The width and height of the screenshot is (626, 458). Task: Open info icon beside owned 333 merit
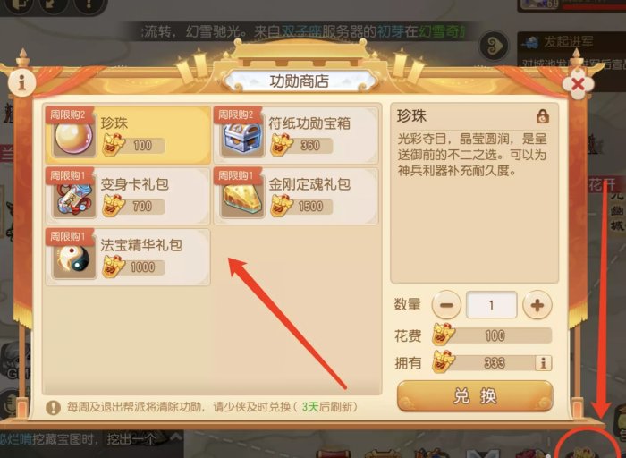tap(543, 363)
